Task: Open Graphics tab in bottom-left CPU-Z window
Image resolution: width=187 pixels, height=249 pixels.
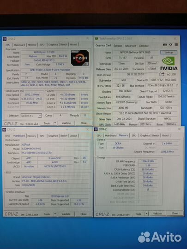Action: click(x=53, y=136)
